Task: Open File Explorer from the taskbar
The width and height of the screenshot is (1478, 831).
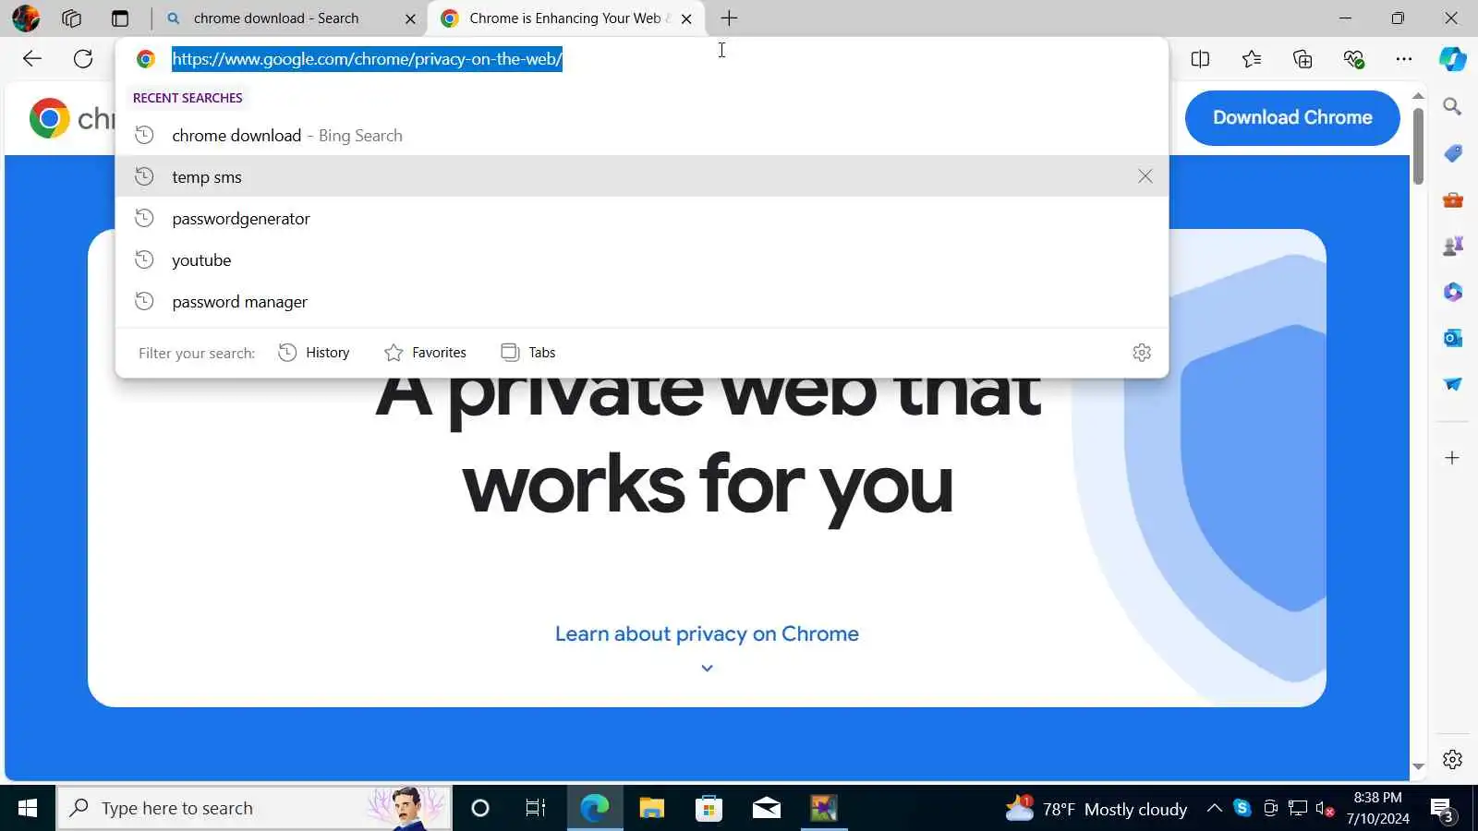Action: pyautogui.click(x=652, y=809)
